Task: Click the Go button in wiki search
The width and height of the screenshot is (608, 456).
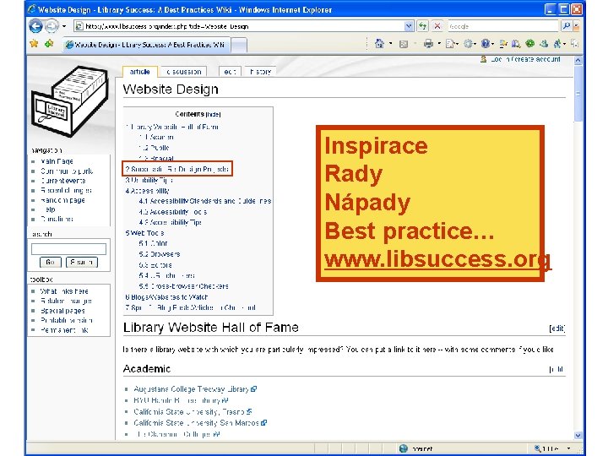Action: [x=51, y=262]
